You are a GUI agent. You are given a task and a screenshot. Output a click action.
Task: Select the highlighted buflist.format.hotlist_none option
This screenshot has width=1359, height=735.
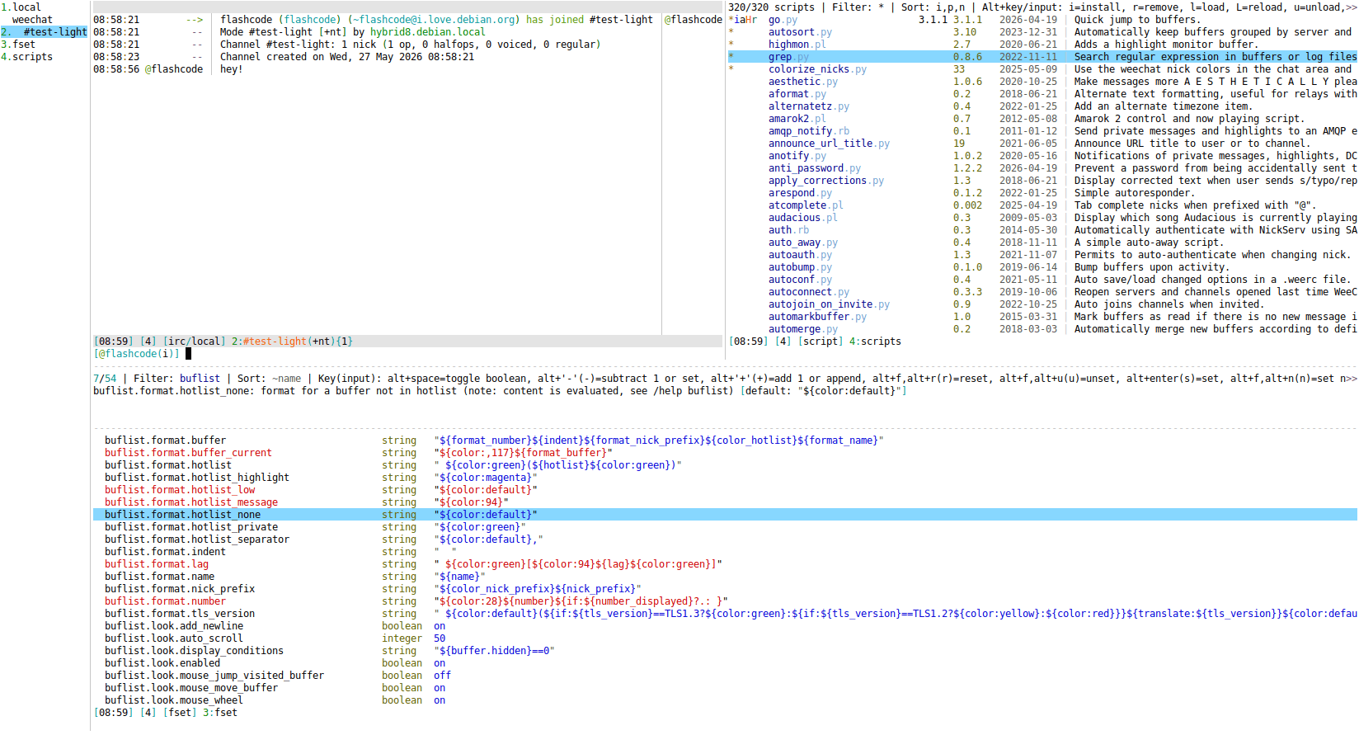click(725, 515)
